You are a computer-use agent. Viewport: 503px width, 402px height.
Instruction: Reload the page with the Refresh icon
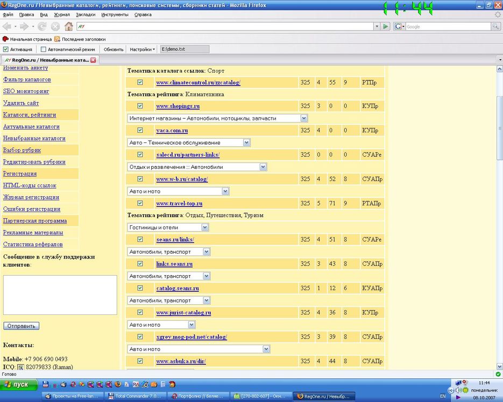42,27
